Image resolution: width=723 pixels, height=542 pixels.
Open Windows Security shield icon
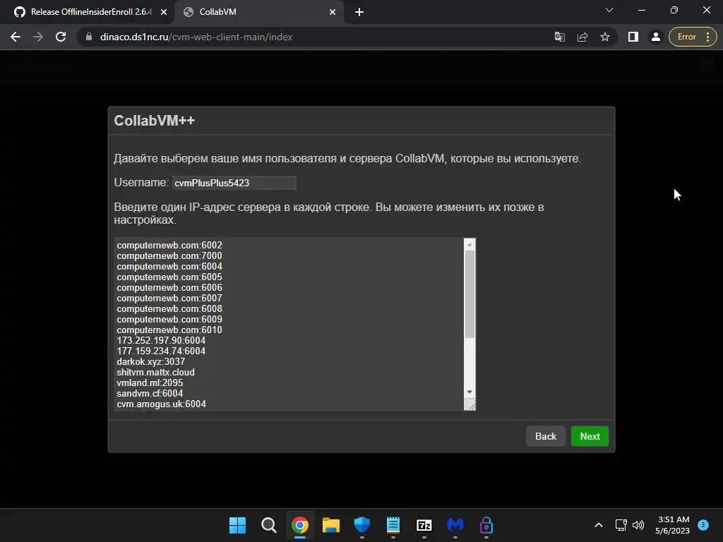click(362, 525)
